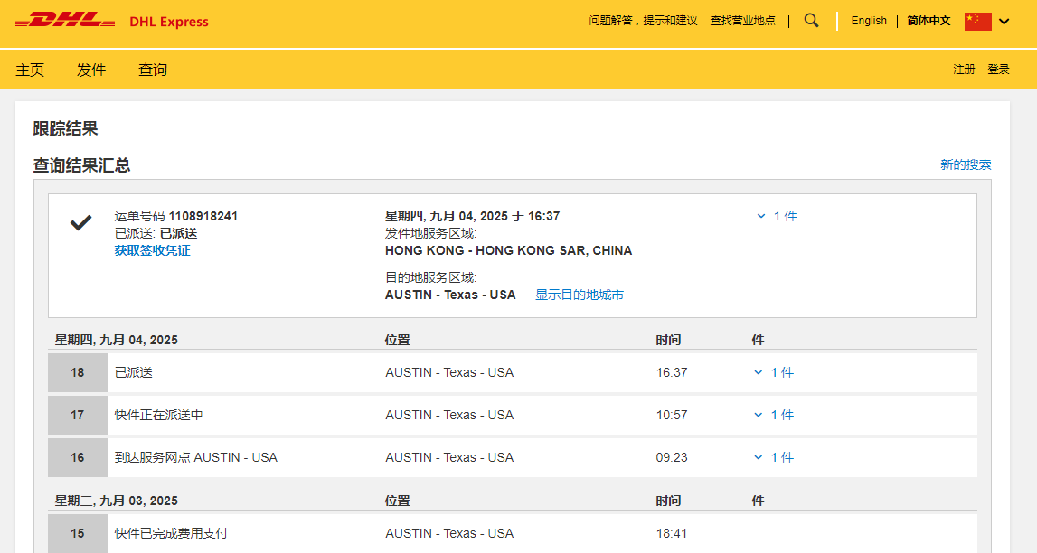Expand the country selector chevron
This screenshot has height=553, width=1037.
[x=1004, y=22]
